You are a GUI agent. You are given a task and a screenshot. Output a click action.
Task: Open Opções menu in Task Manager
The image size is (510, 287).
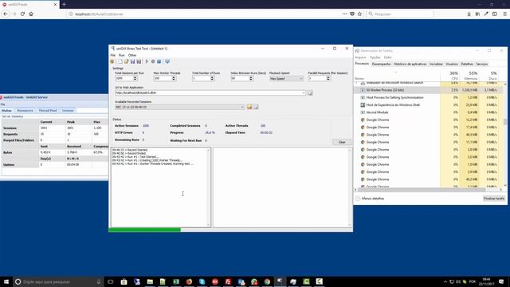click(x=375, y=57)
